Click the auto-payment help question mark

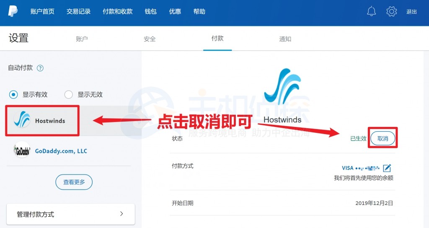click(x=40, y=68)
